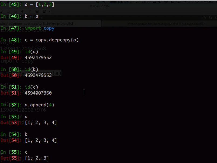Click the Out[50] value 4592479552
217x163 pixels.
coord(38,75)
